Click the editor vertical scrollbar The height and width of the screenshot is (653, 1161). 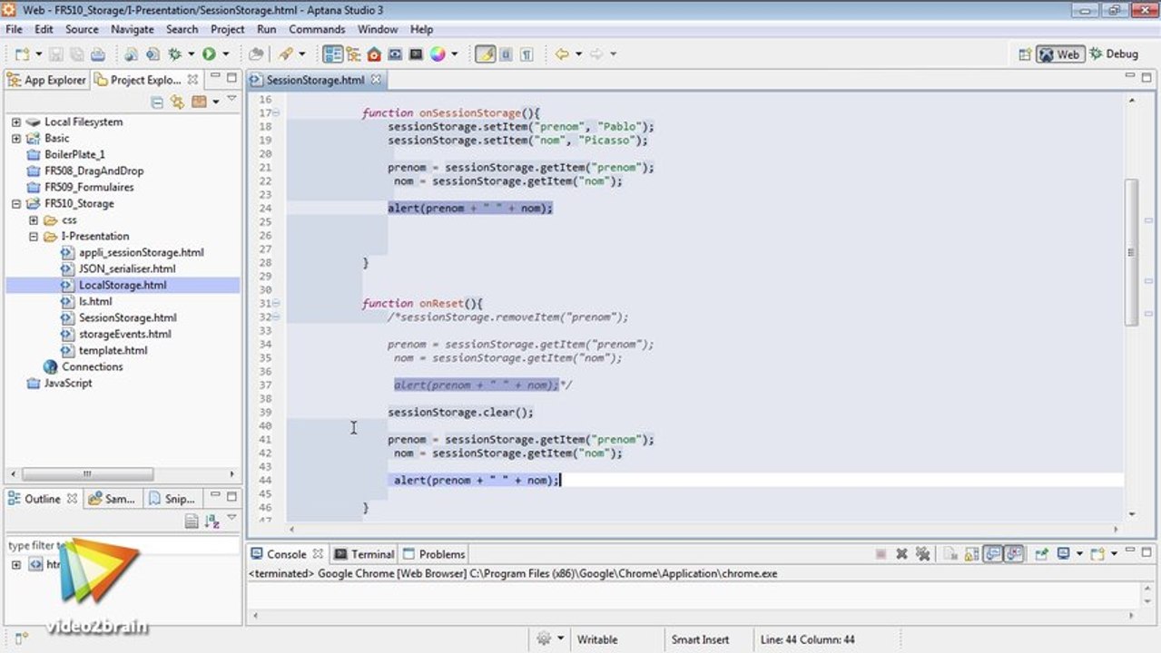coord(1131,251)
